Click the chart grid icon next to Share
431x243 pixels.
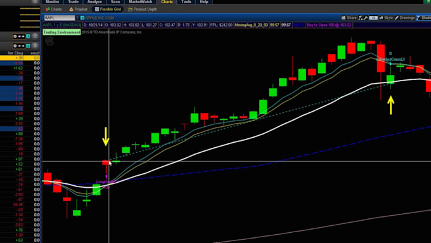(361, 18)
